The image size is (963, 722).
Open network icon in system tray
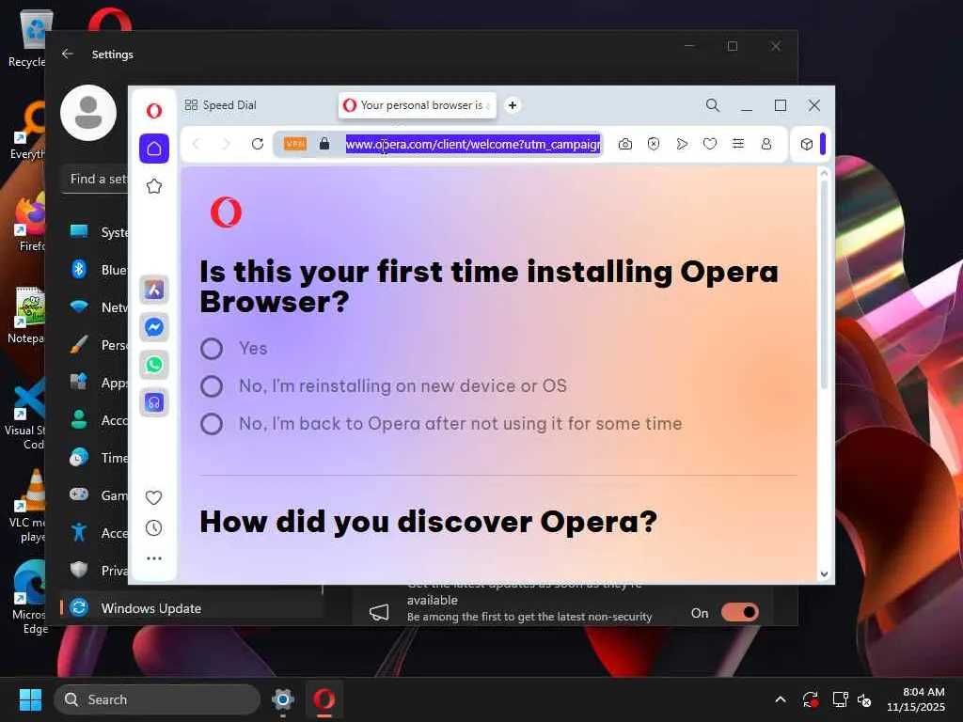coord(840,699)
